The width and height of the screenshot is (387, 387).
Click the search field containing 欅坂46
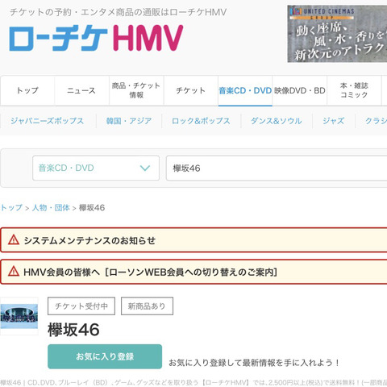click(x=277, y=168)
